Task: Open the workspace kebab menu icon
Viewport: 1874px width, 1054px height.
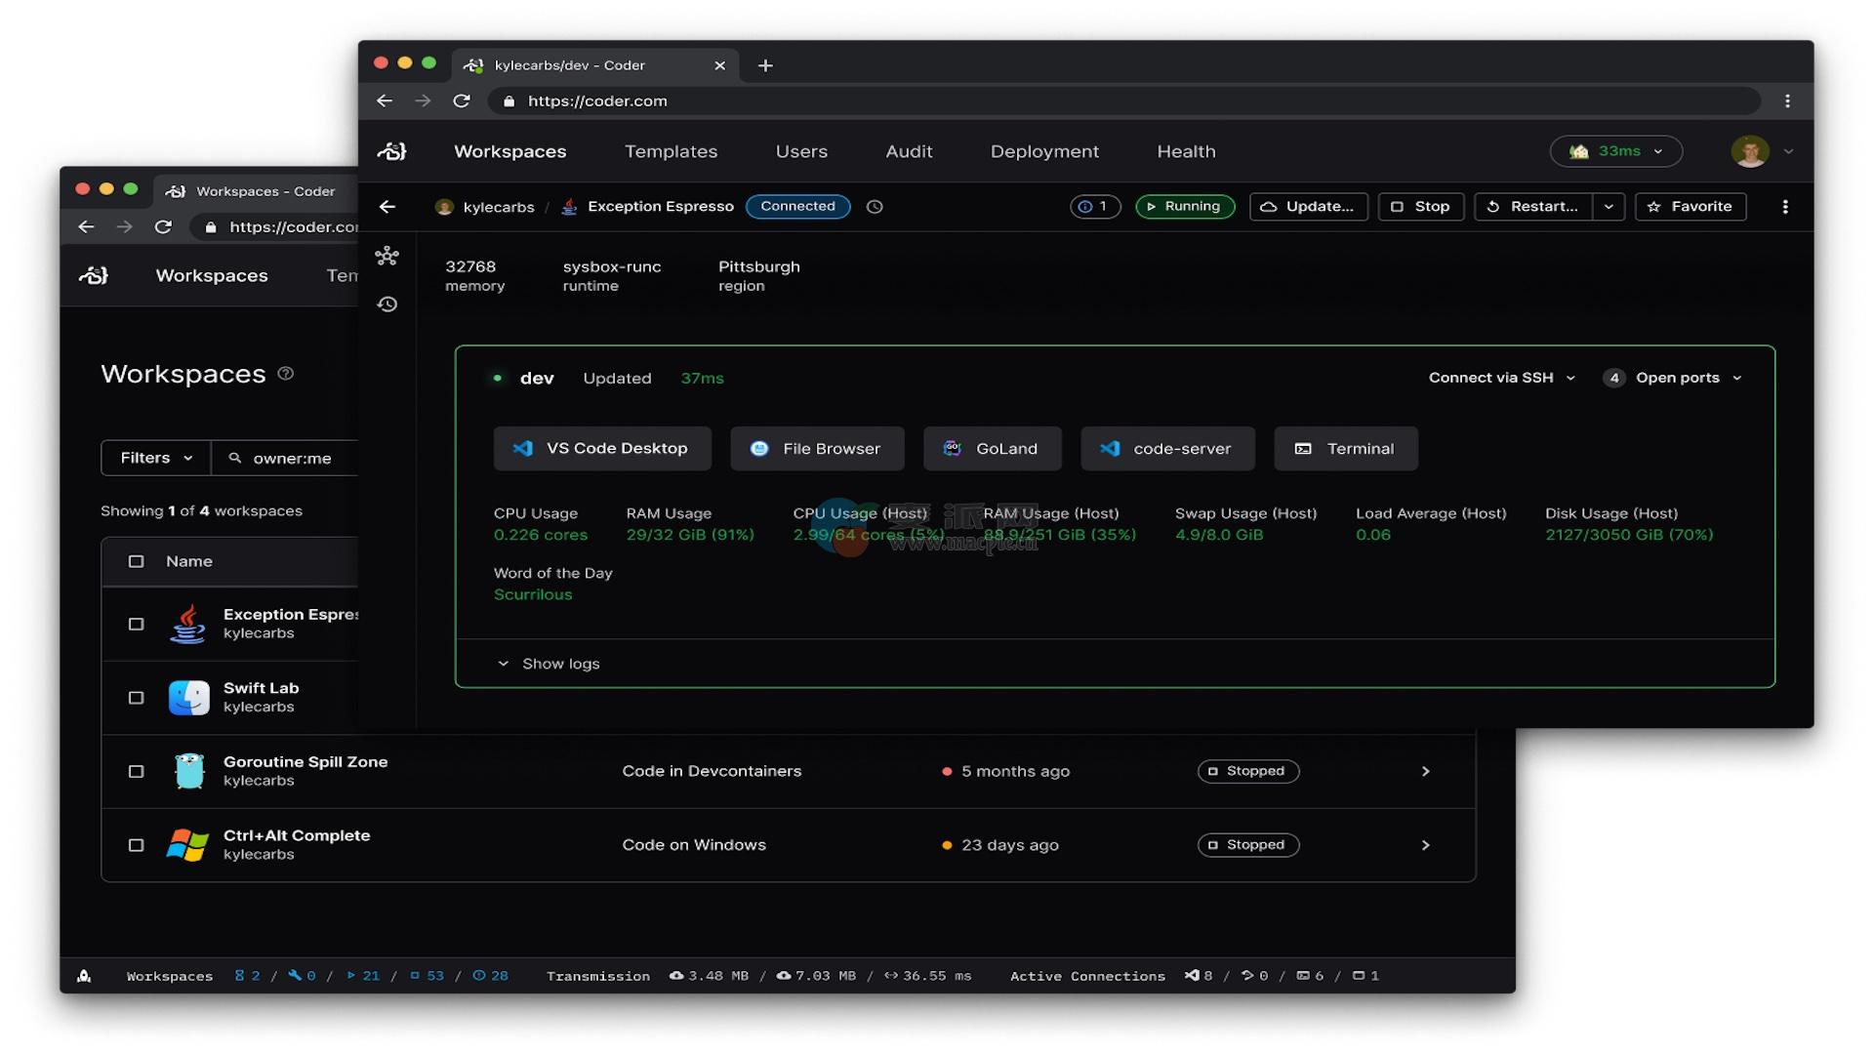Action: pos(1785,207)
